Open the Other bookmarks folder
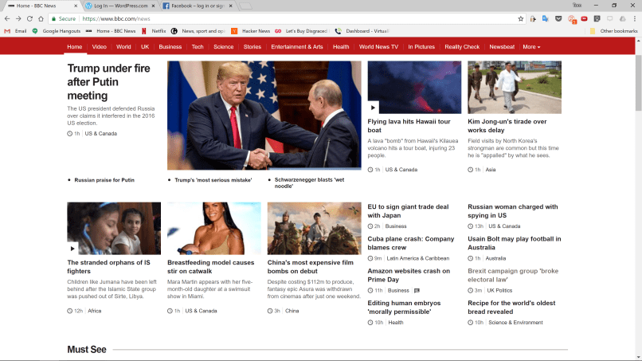Image resolution: width=642 pixels, height=361 pixels. [x=614, y=31]
